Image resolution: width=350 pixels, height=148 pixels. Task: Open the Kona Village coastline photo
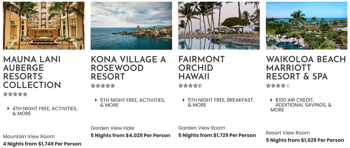(131, 26)
